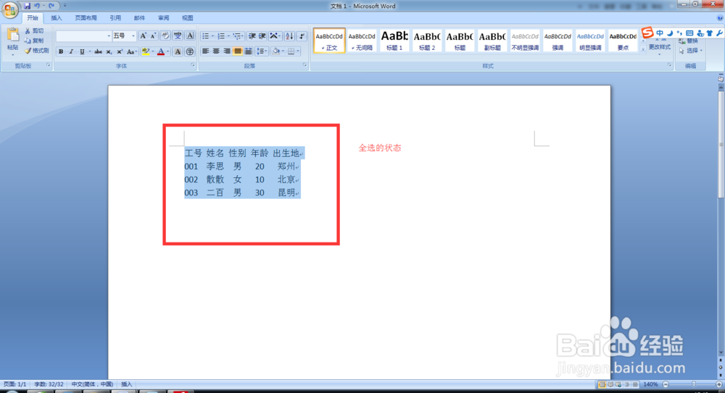Shrink font size with the small A icon

[x=153, y=36]
